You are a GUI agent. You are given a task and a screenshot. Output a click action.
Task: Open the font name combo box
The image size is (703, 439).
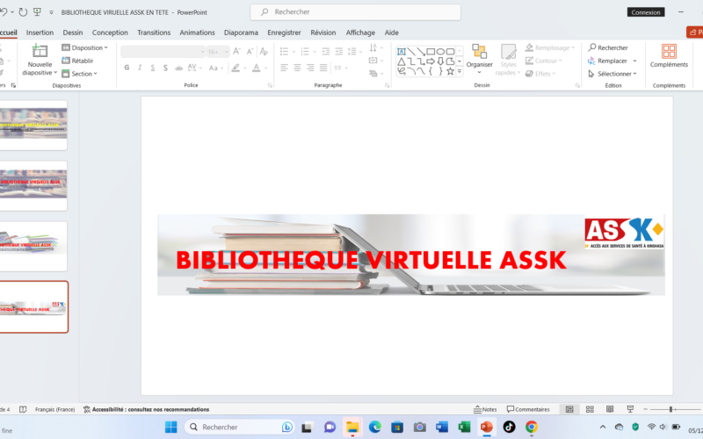pyautogui.click(x=163, y=52)
